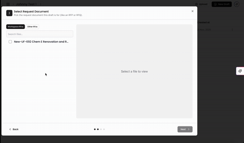Switch to Other RFxs tab
Viewport: 244px width, 143px height.
tap(33, 27)
